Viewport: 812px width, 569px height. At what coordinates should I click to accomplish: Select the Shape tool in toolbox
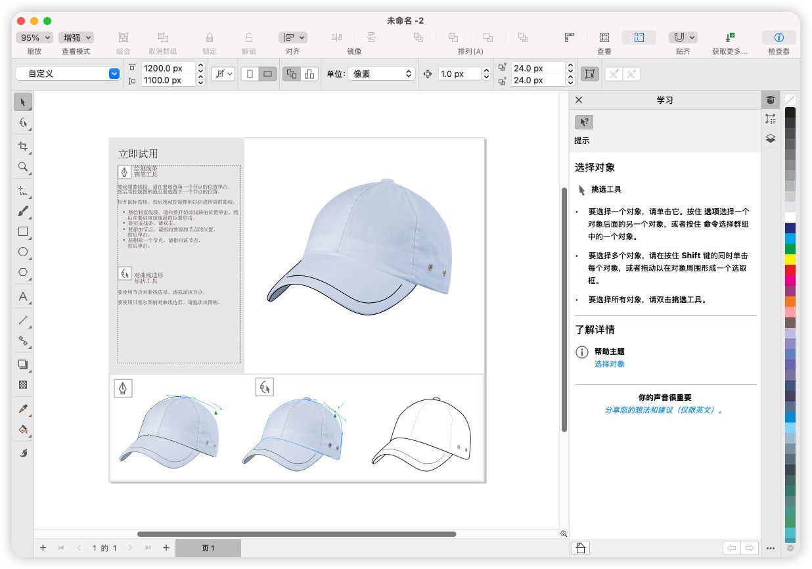point(23,123)
